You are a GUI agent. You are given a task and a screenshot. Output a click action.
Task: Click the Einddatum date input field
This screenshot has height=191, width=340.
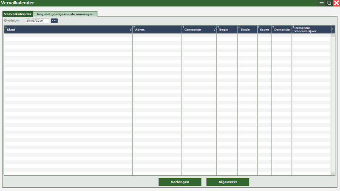[37, 20]
